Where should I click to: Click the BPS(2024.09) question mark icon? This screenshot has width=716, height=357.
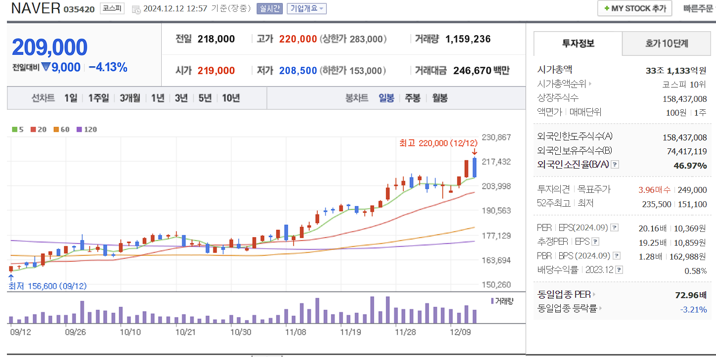tap(616, 255)
